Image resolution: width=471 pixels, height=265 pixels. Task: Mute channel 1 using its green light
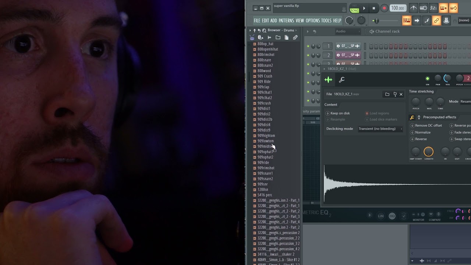[308, 46]
